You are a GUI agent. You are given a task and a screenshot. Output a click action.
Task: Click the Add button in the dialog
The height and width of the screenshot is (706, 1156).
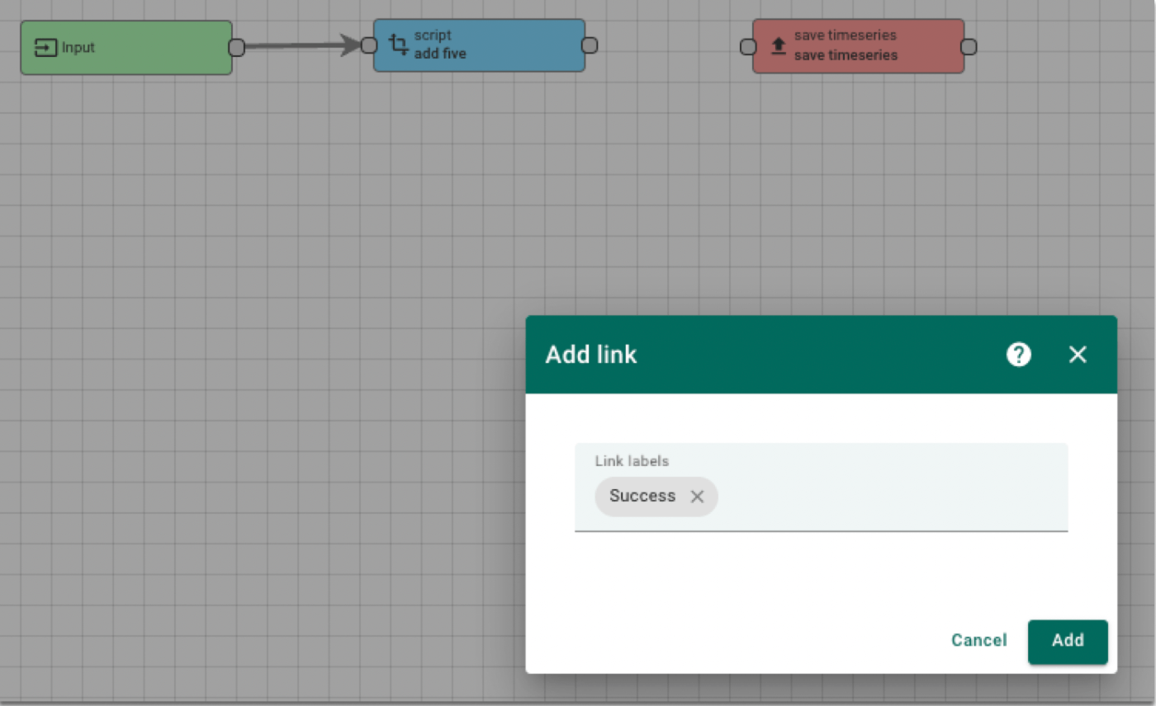[x=1068, y=641]
